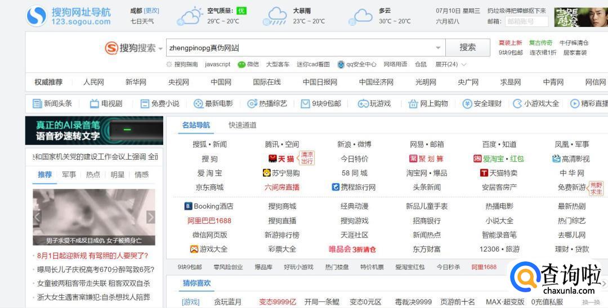Image resolution: width=608 pixels, height=308 pixels.
Task: Click the cloudy weather icon
Action: coord(360,17)
